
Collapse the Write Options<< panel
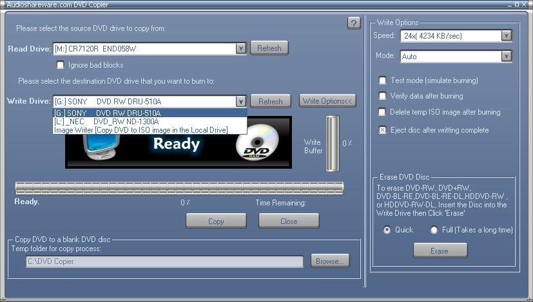tap(327, 101)
